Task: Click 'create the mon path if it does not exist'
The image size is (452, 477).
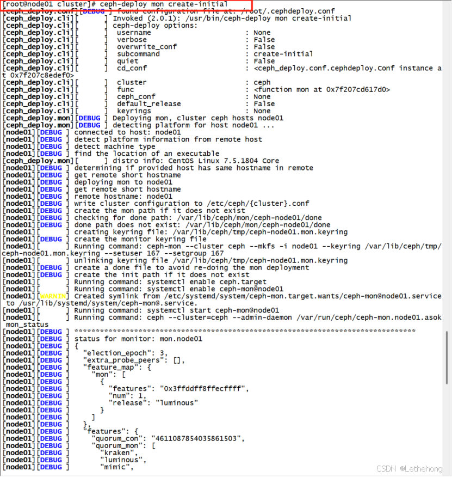Action: (x=159, y=211)
